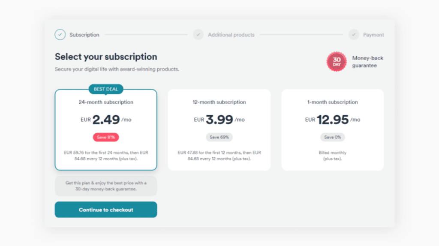Click the 30-day money-back guarantee info box
This screenshot has width=439, height=246.
click(x=105, y=185)
